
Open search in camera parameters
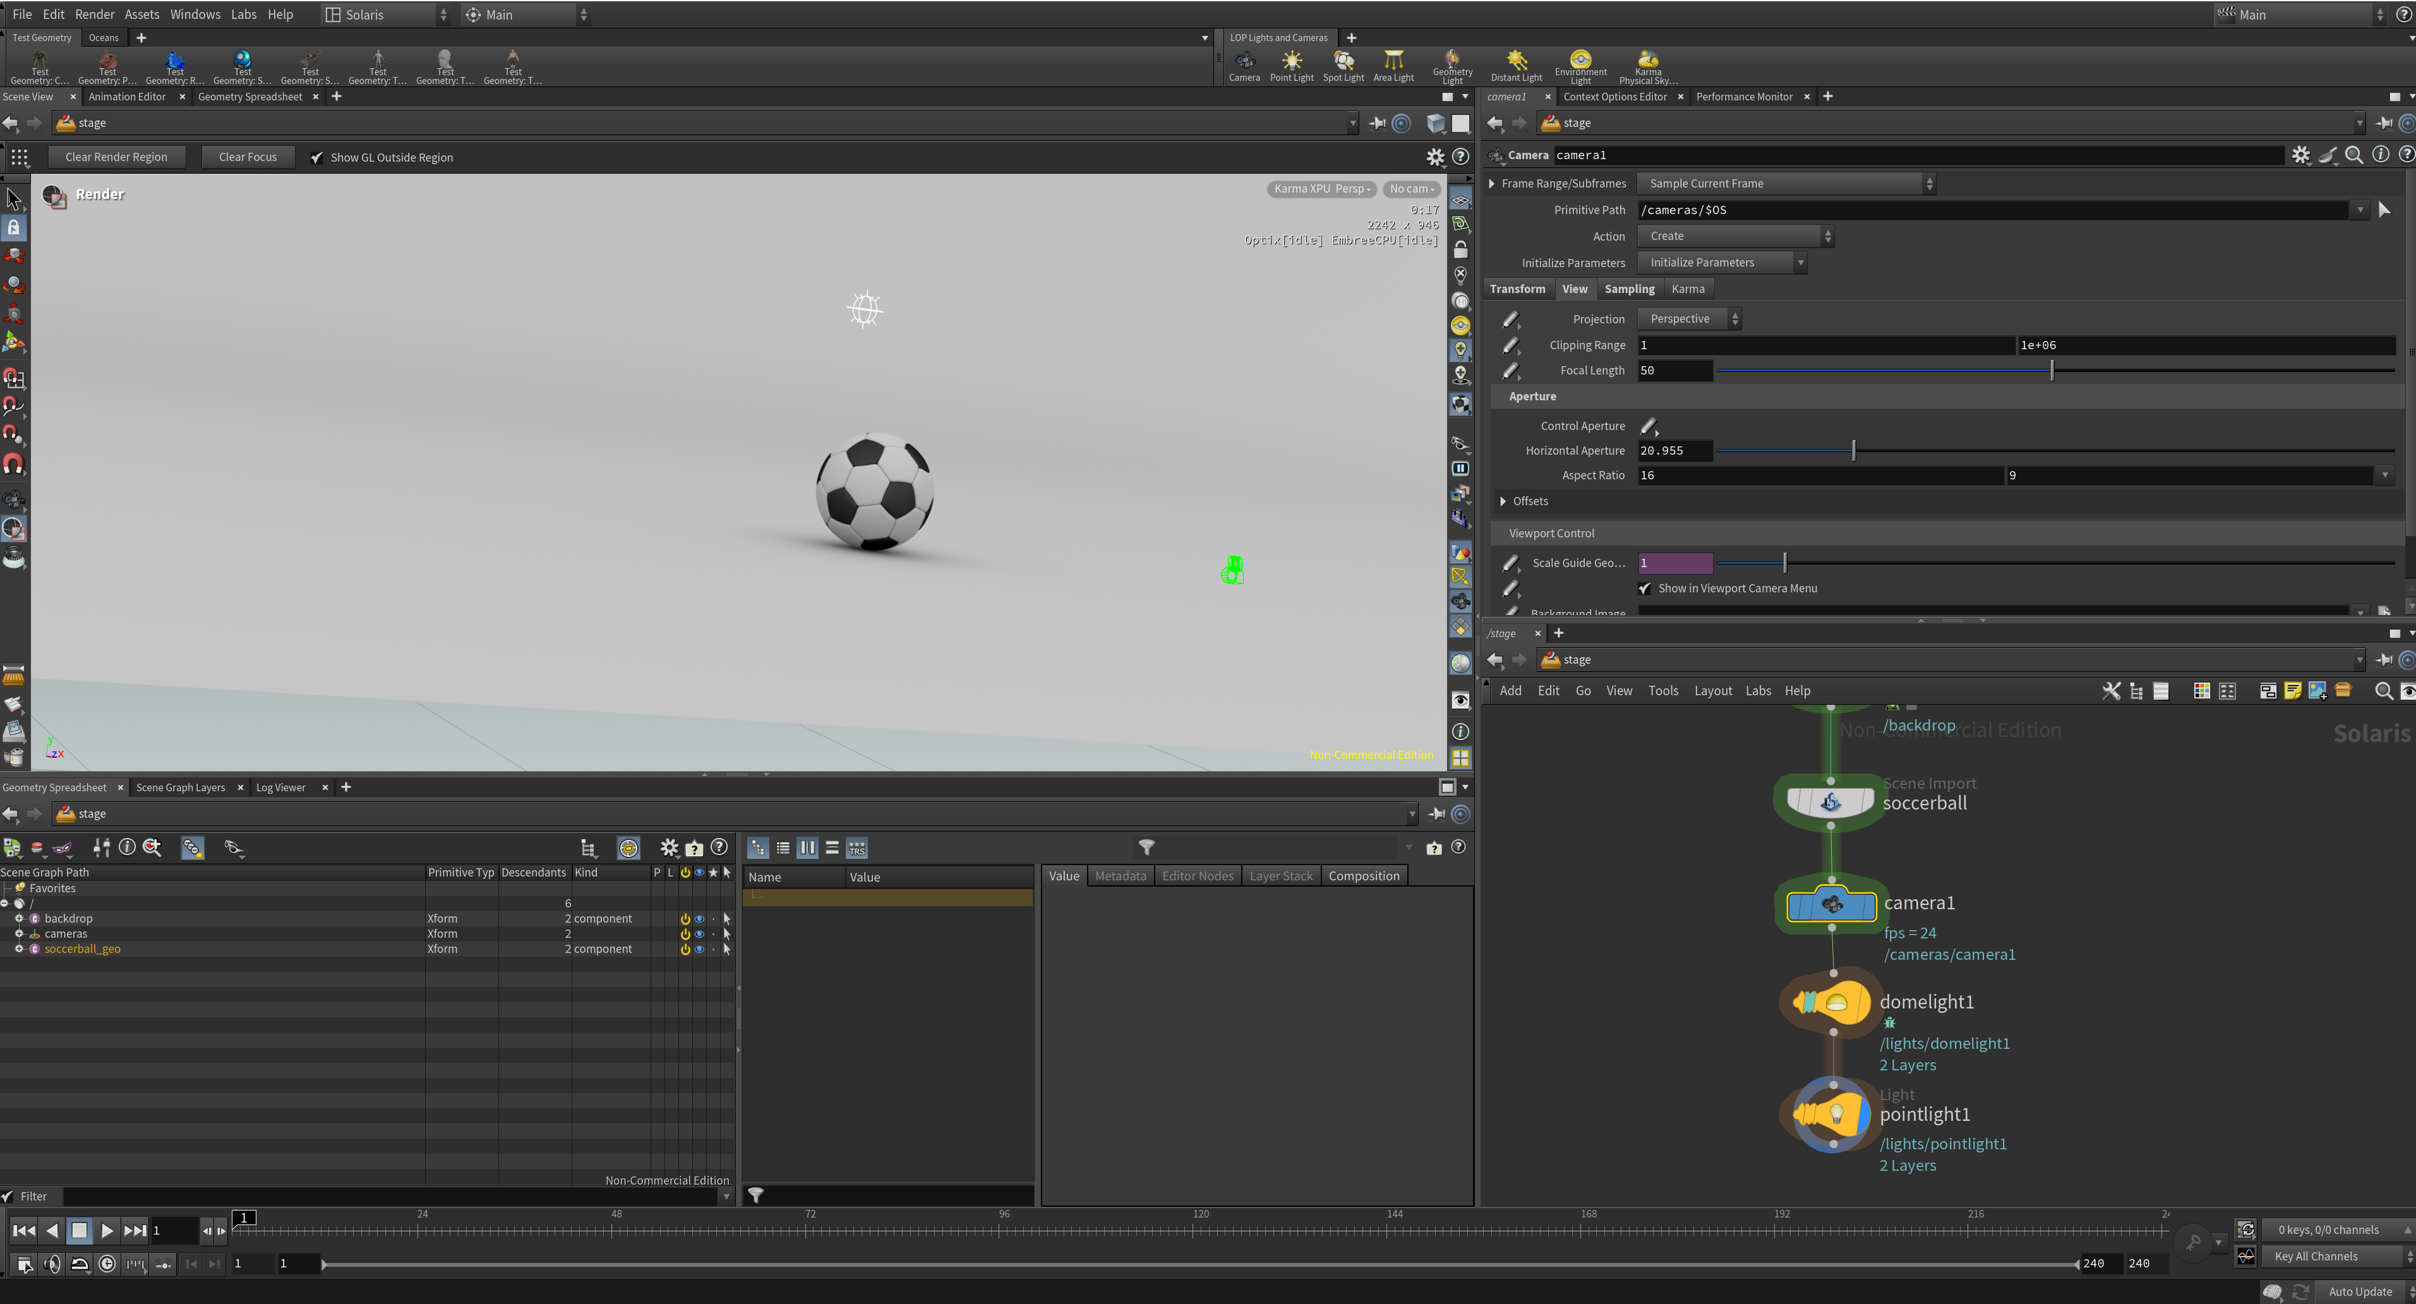2353,155
